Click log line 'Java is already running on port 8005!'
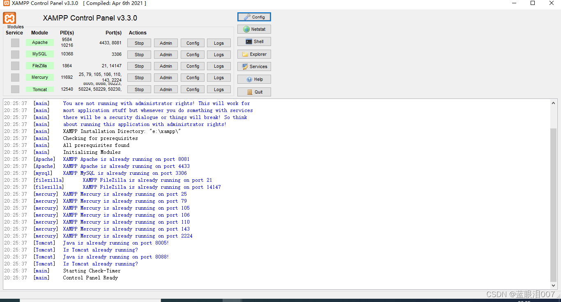The width and height of the screenshot is (561, 302). click(x=116, y=243)
